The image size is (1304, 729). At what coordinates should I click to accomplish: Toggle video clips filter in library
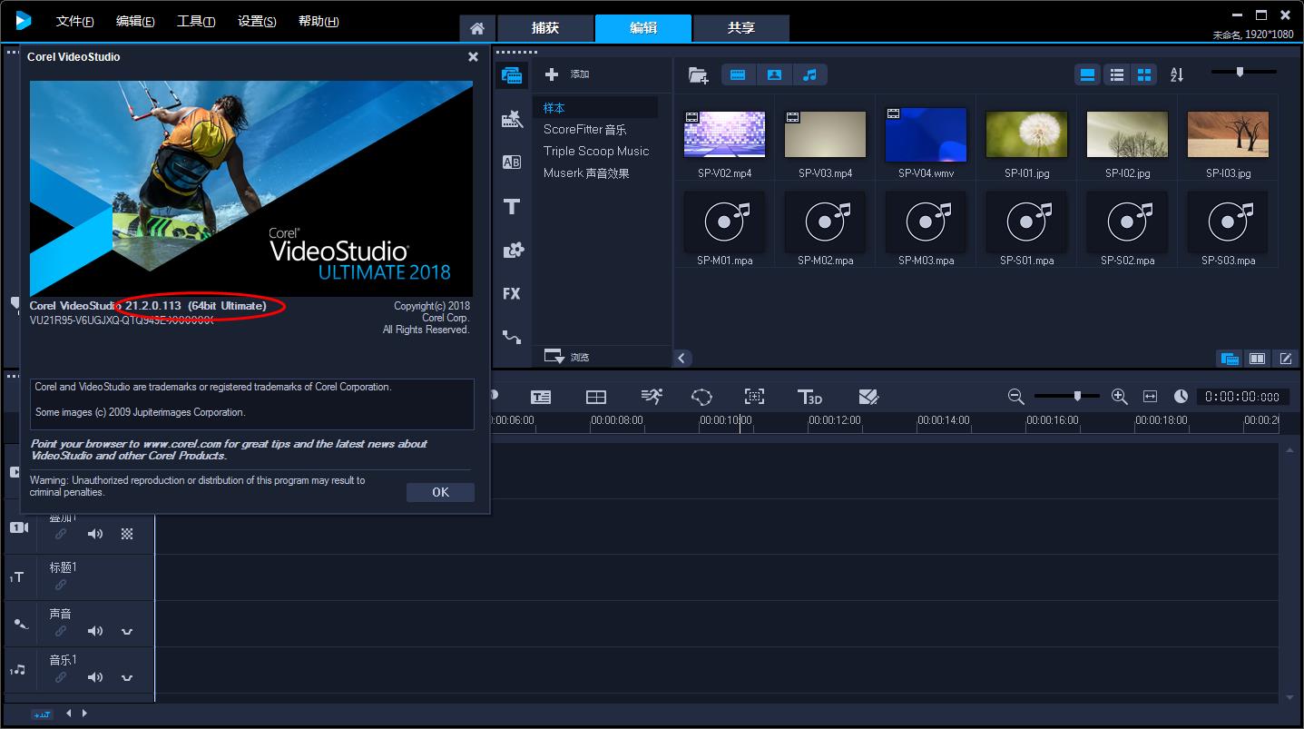point(738,74)
